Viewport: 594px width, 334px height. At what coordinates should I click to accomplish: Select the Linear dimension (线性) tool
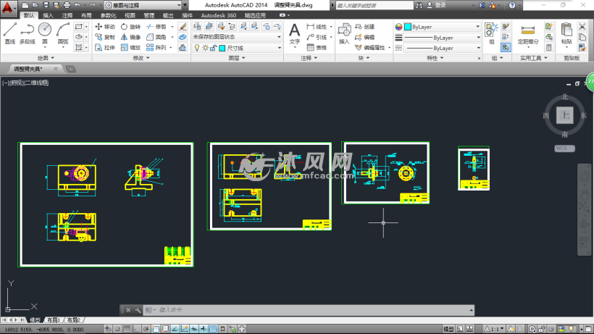[x=317, y=27]
